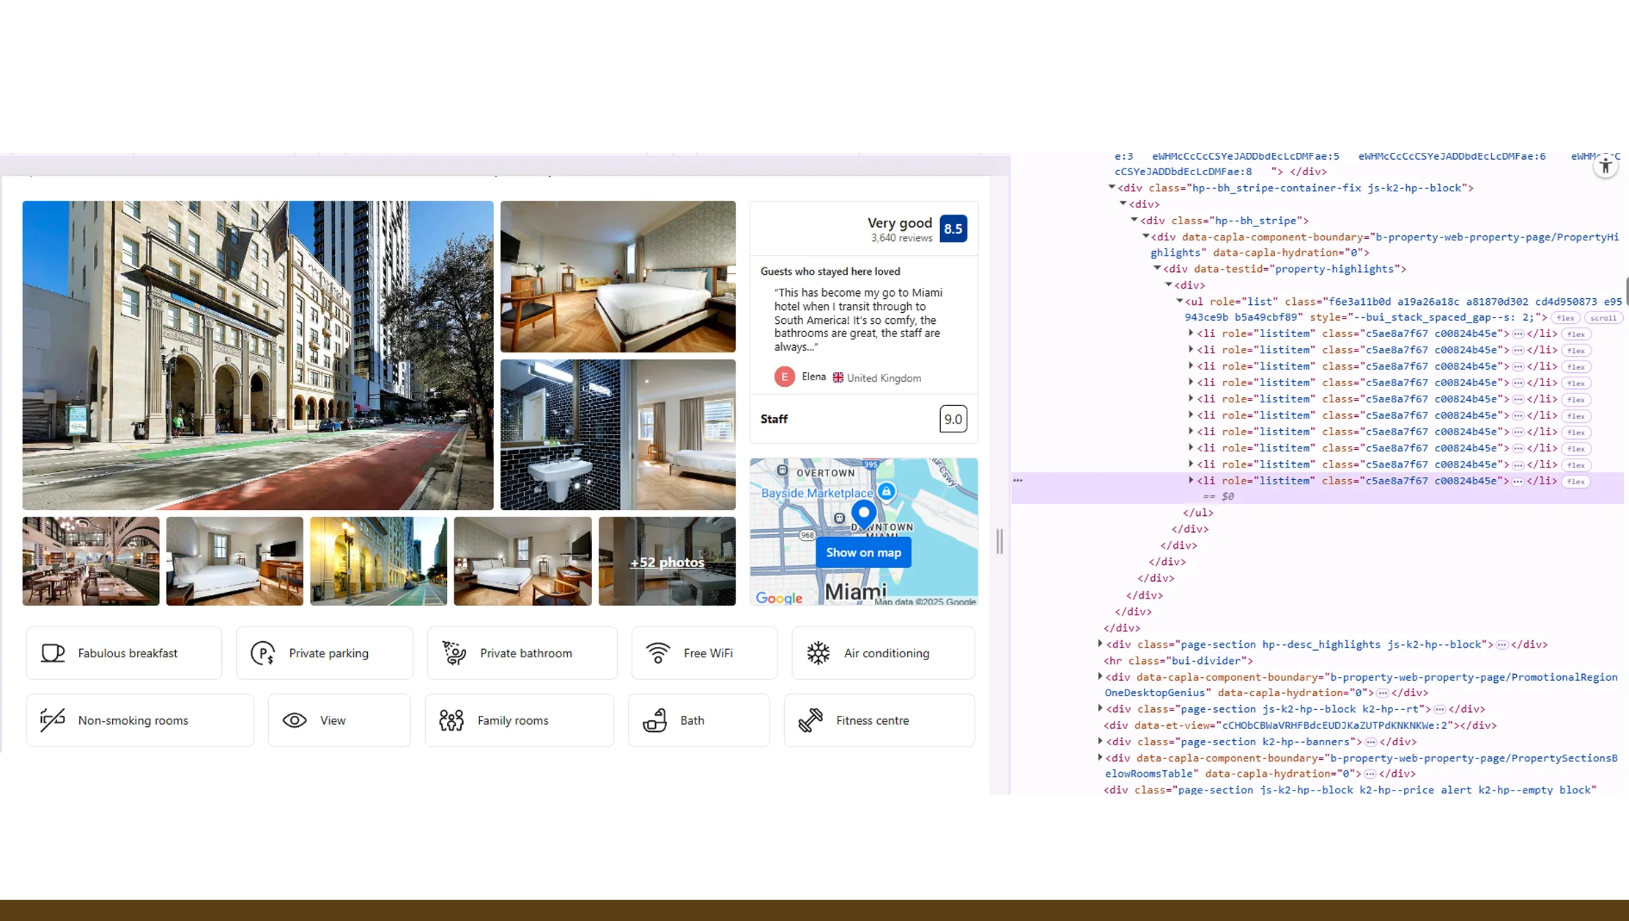Click the scroll badge beside ul element
1629x921 pixels.
click(x=1603, y=318)
